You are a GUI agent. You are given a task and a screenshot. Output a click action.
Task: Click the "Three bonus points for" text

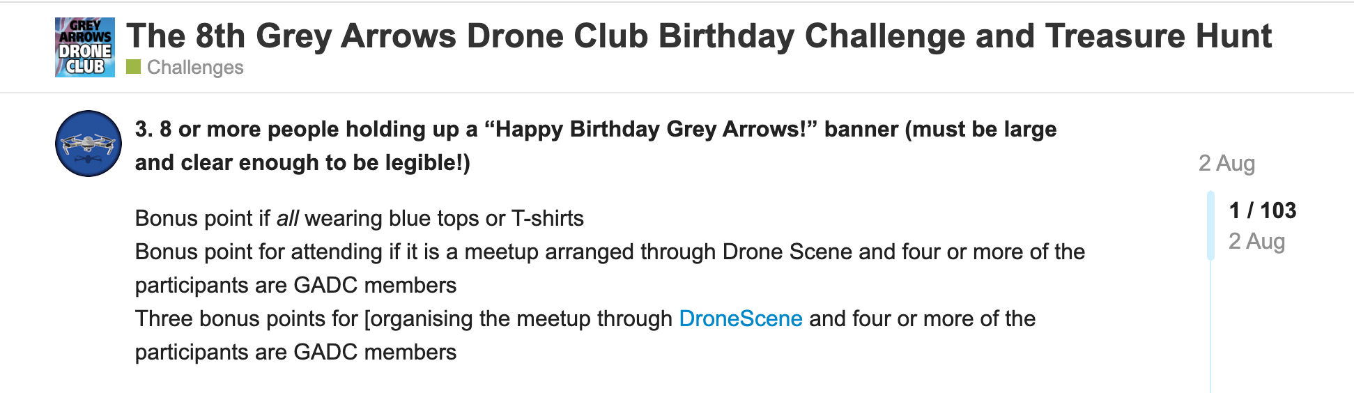pyautogui.click(x=246, y=319)
